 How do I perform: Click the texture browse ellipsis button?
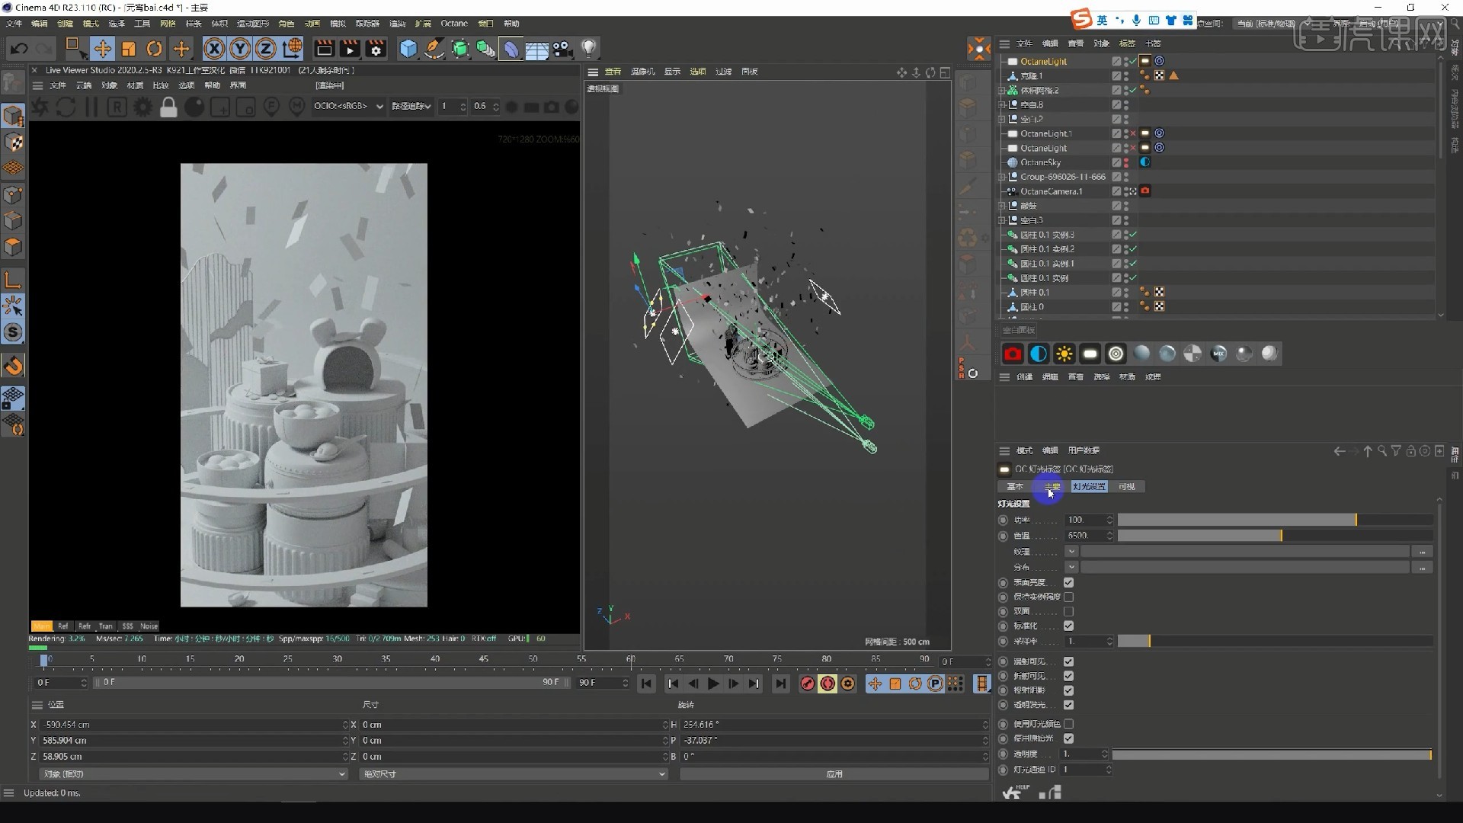tap(1422, 551)
